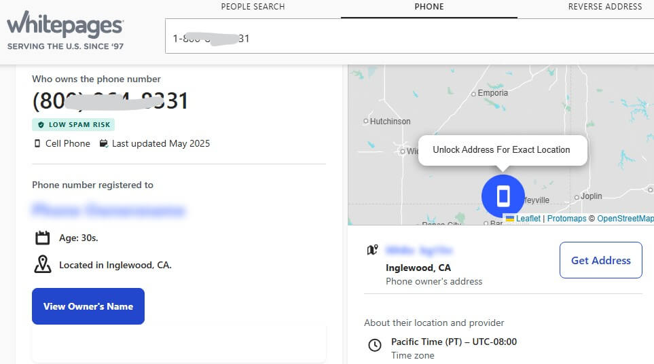Viewport: 654px width, 364px height.
Task: Click 'Located in Inglewood, CA.' text
Action: (x=115, y=265)
